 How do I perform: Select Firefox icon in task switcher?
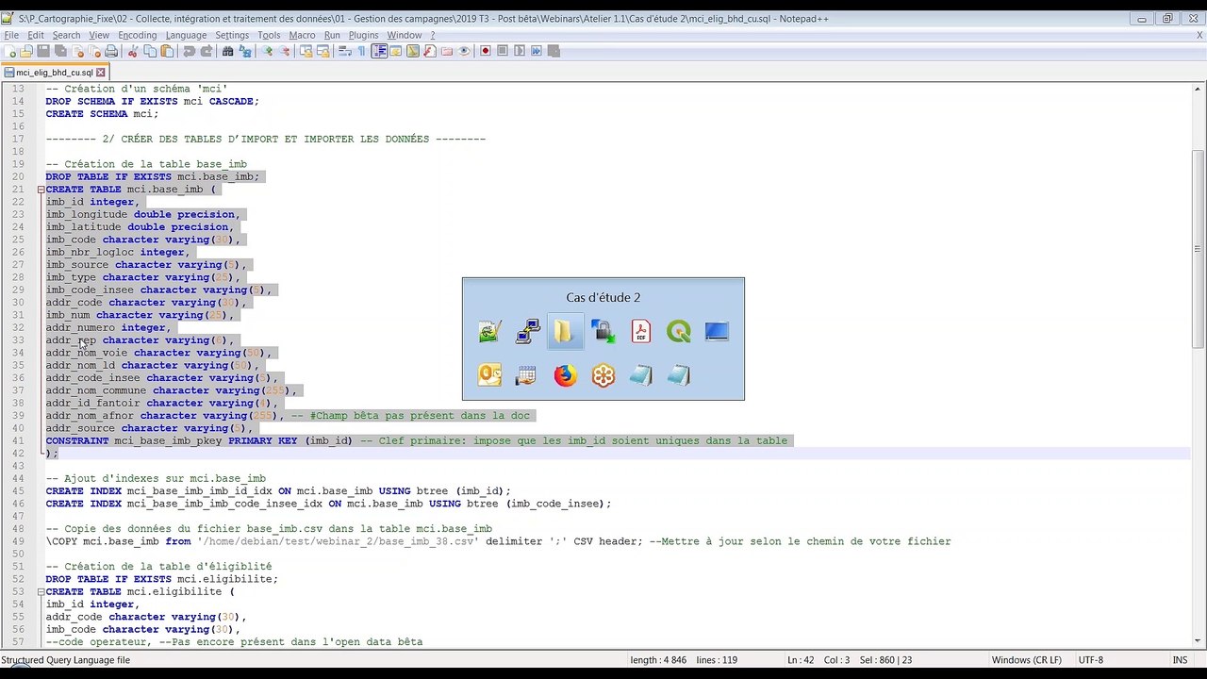(x=565, y=376)
